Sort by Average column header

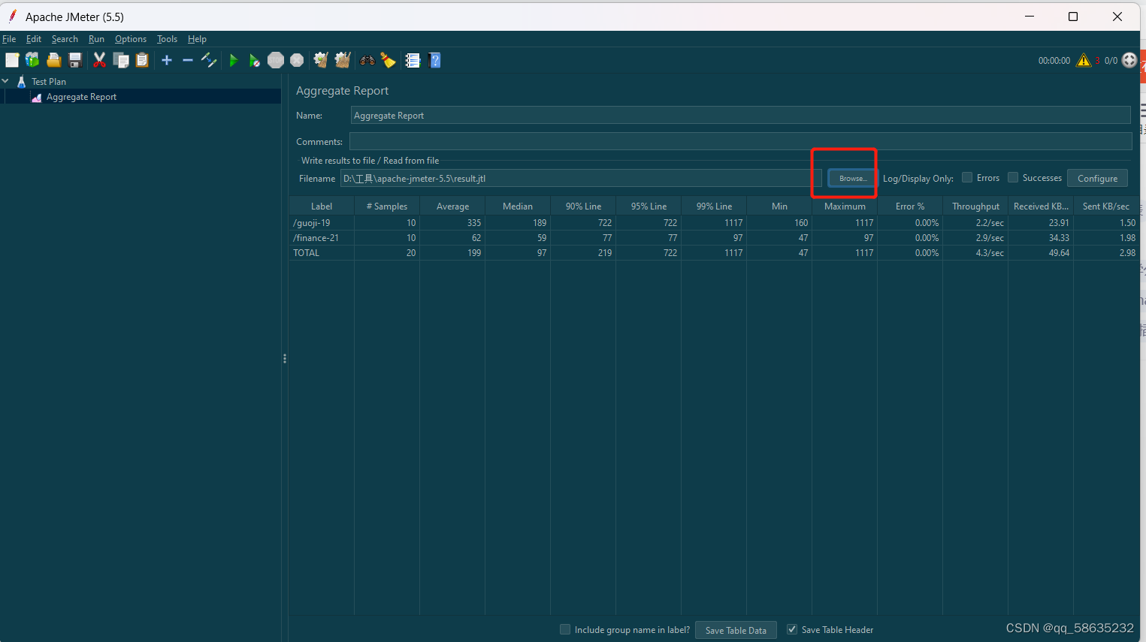point(452,206)
